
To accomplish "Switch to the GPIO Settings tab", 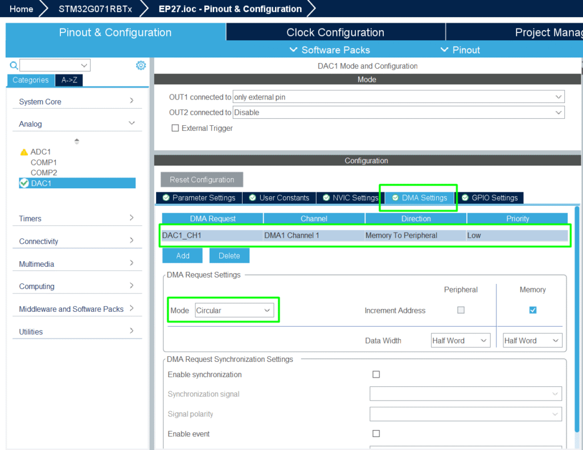I will (490, 198).
